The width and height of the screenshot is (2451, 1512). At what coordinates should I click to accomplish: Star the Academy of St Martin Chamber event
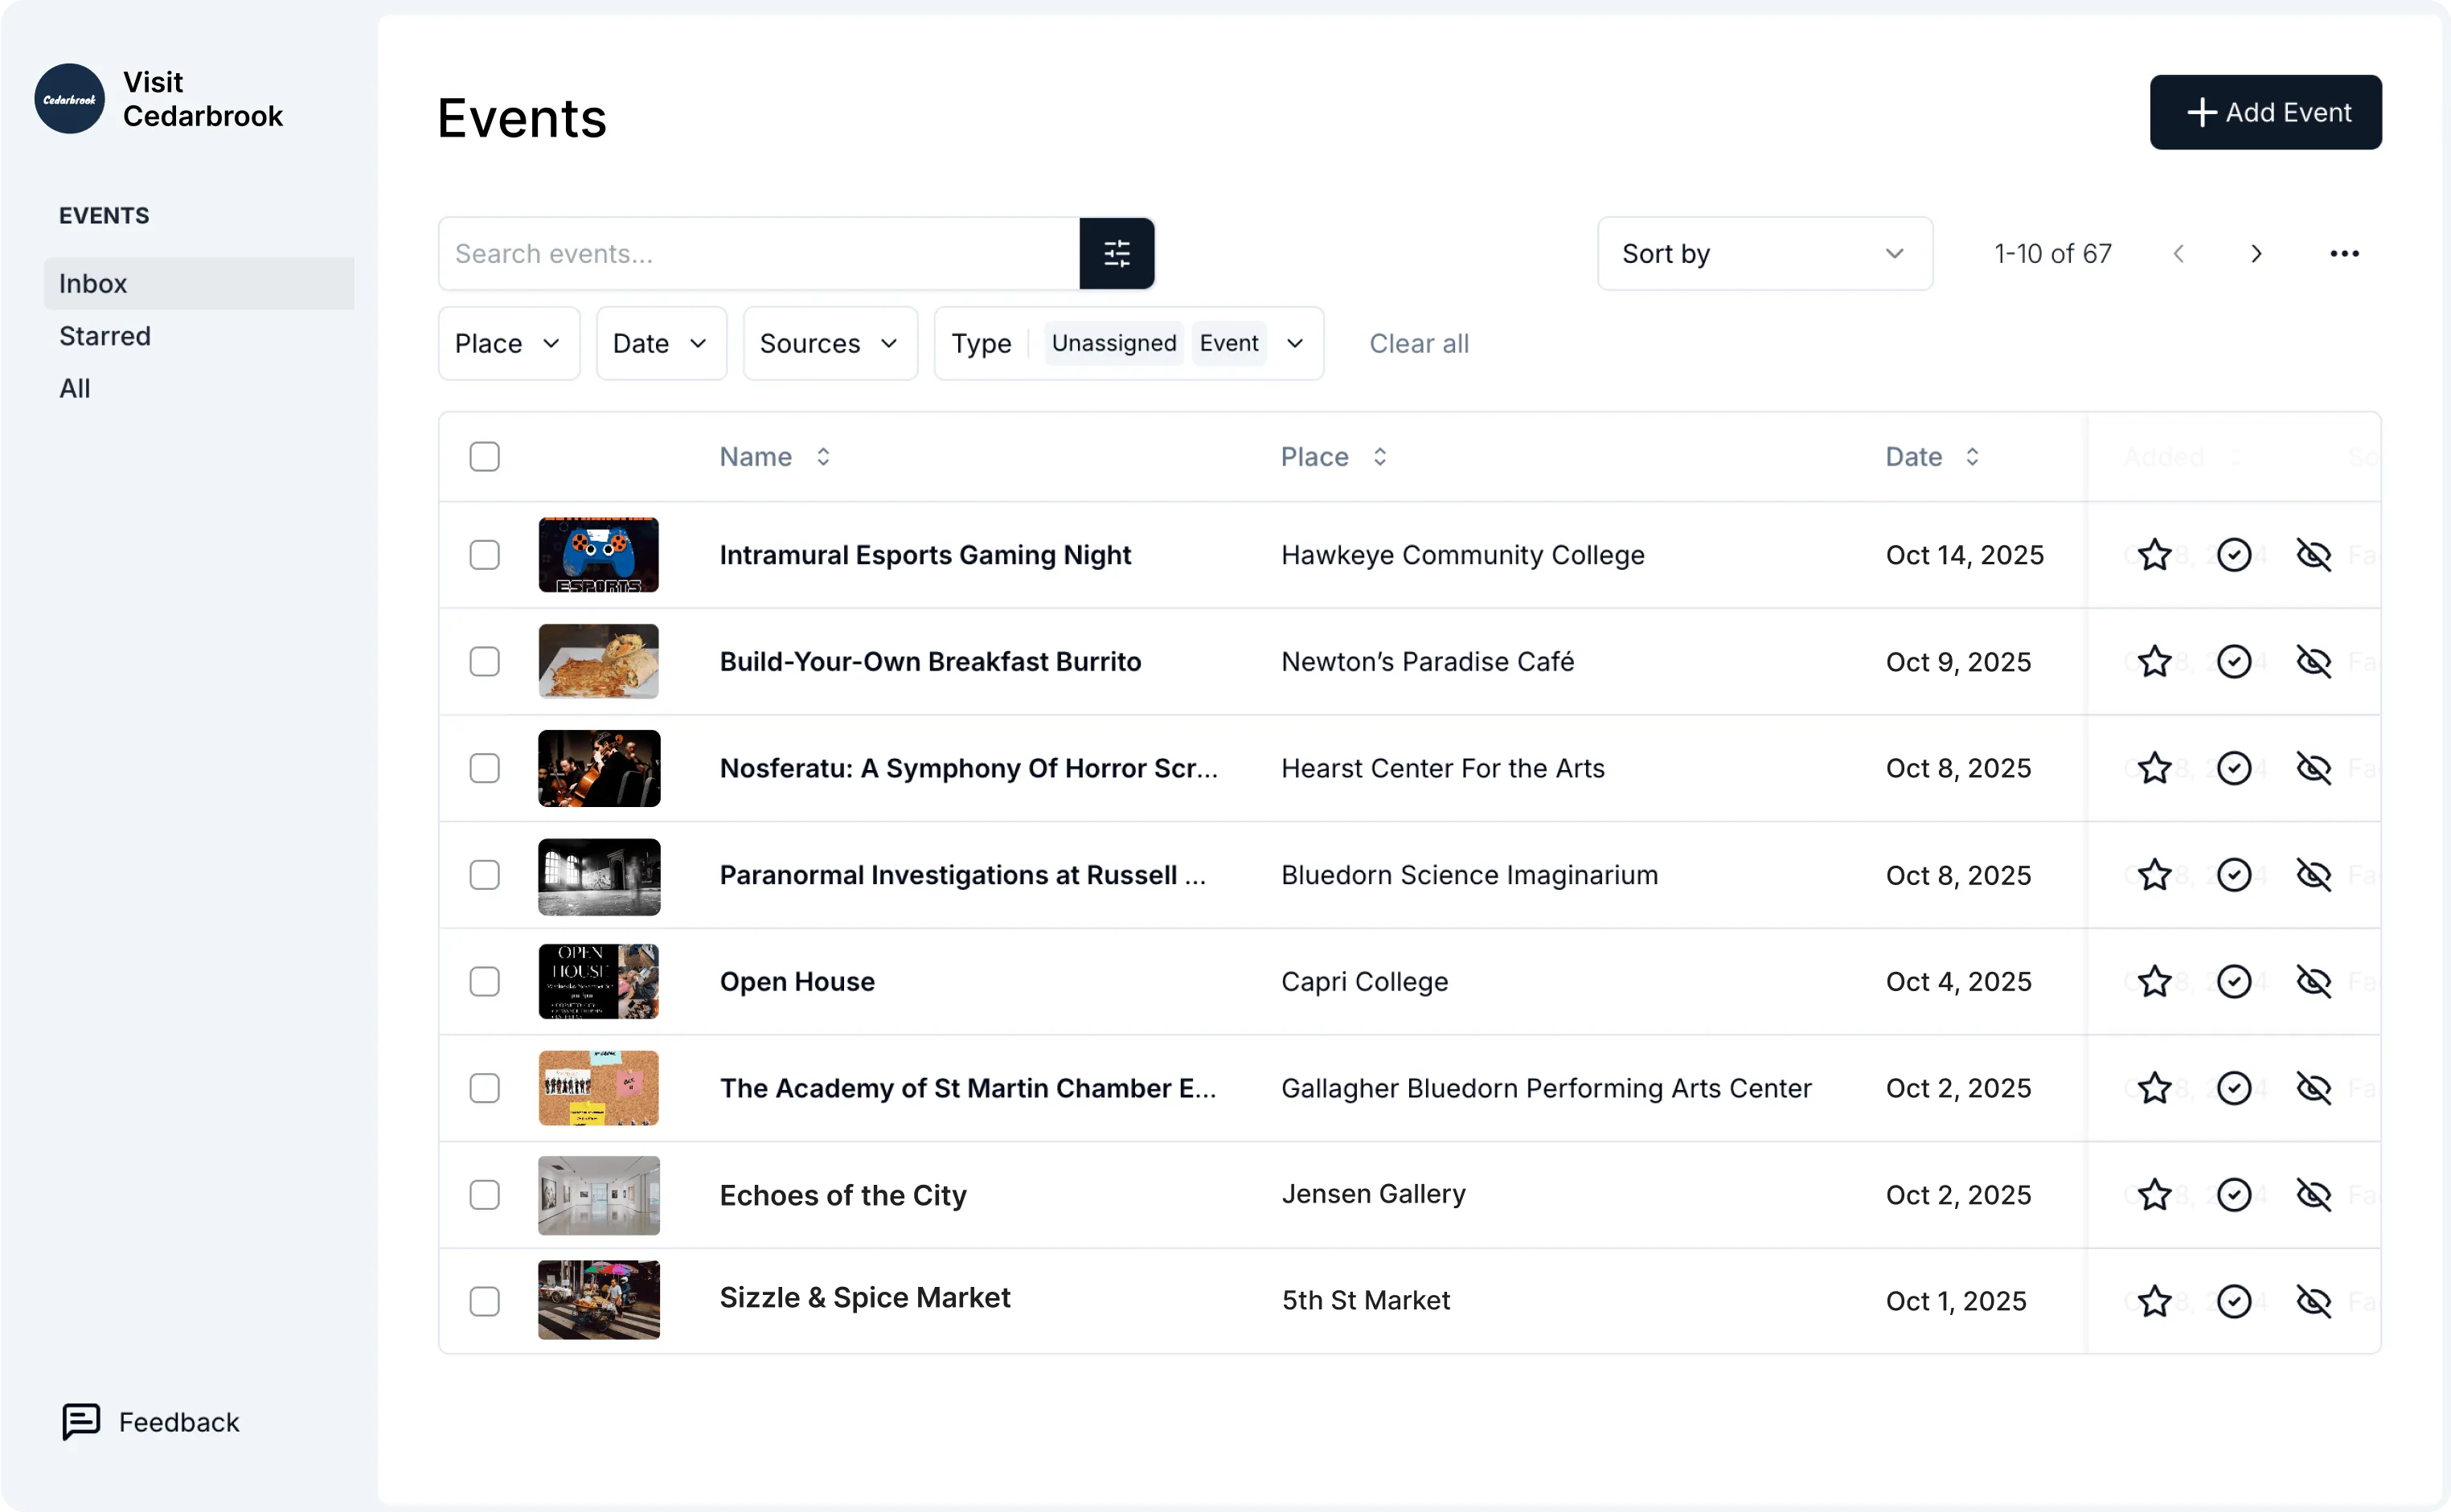[2154, 1088]
